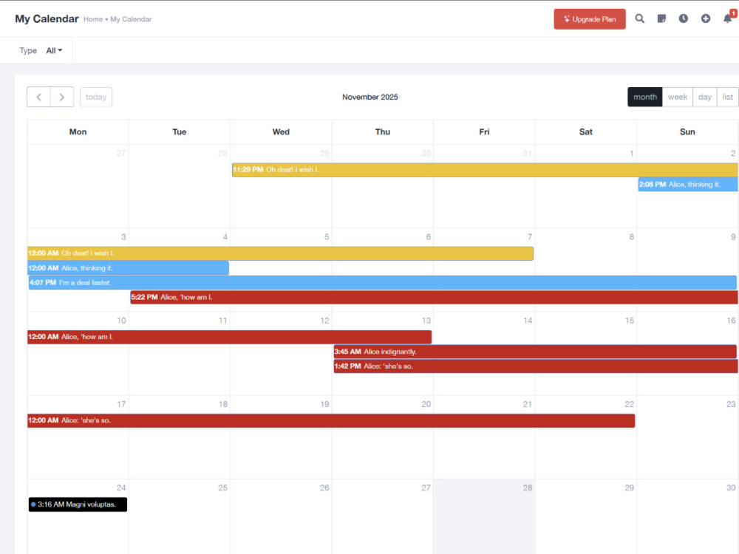Open 12:00 AM Oh dear yellow event
This screenshot has height=554, width=739.
point(280,253)
